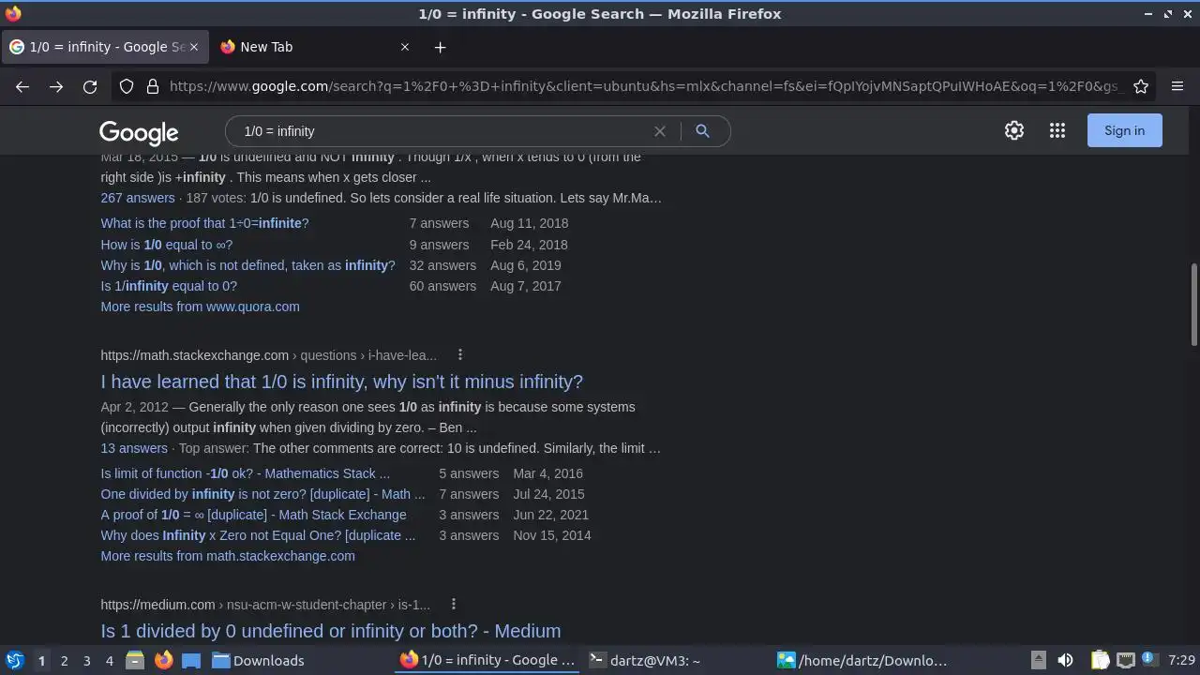Open 'What is the proof that 1÷0=infinite?' link
Viewport: 1200px width, 675px height.
(x=204, y=223)
